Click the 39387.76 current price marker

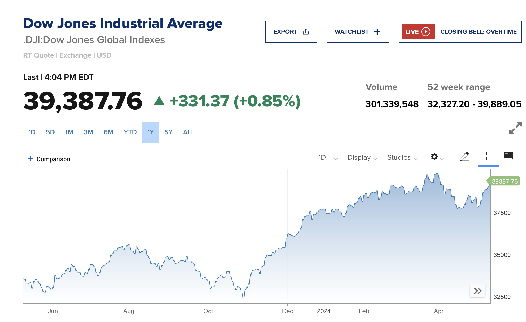point(504,181)
